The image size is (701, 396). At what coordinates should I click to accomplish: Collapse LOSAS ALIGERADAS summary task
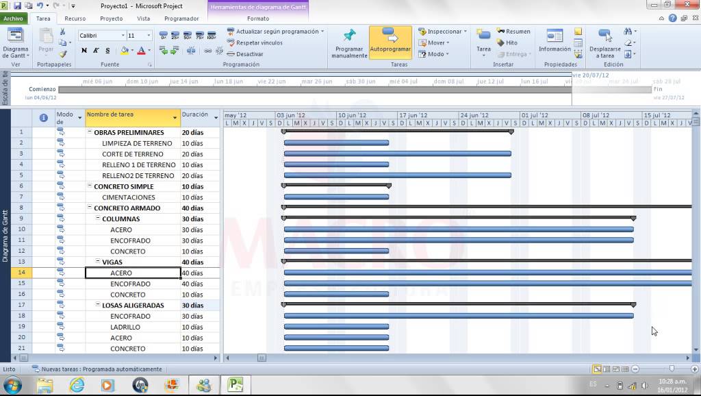click(97, 304)
